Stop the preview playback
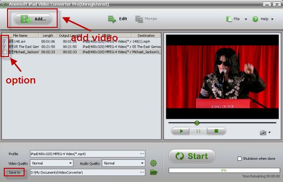This screenshot has width=283, height=182. [216, 131]
